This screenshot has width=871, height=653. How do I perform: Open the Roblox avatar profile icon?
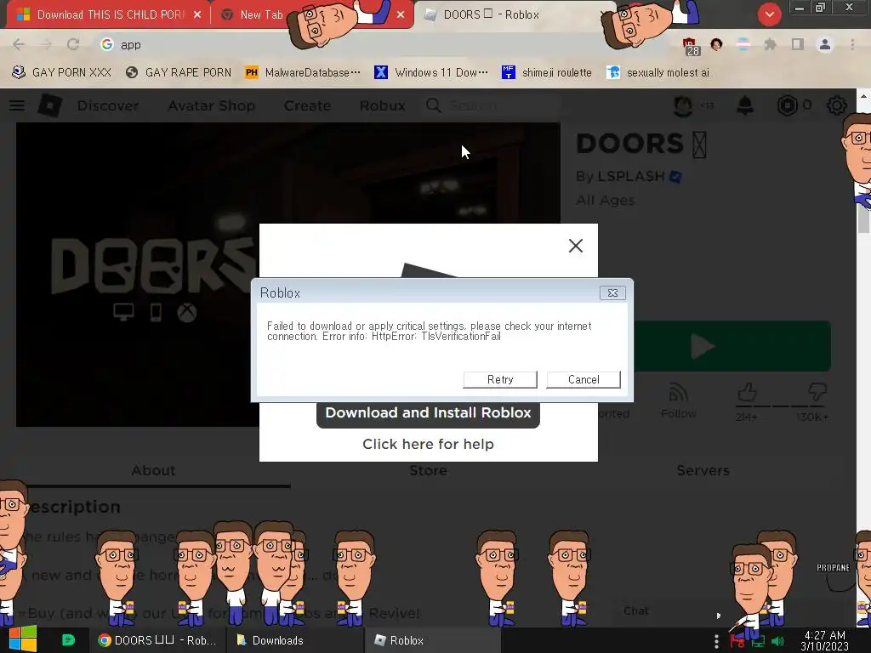683,105
